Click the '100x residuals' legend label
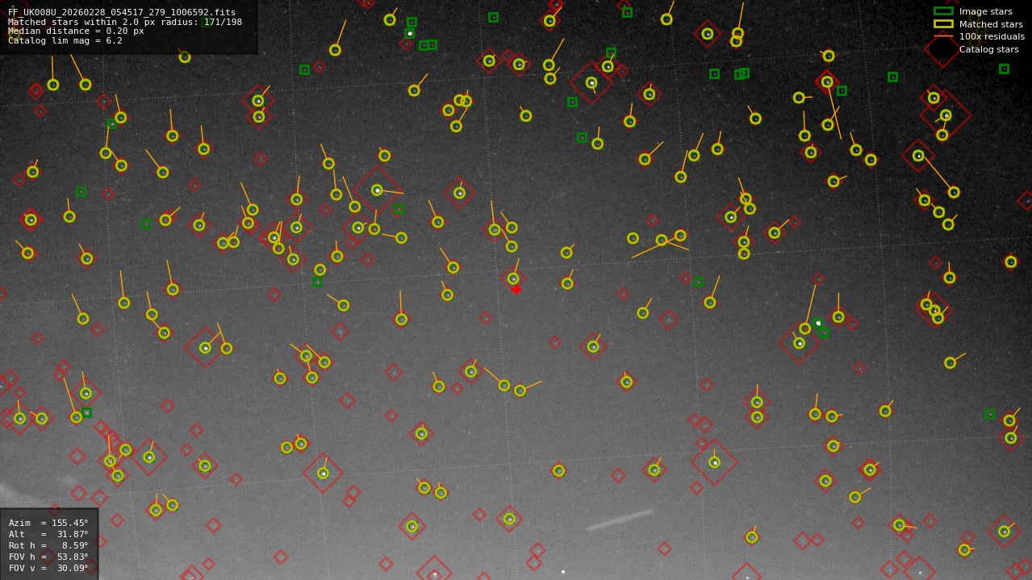Screen dimensions: 1032x580 tap(992, 36)
